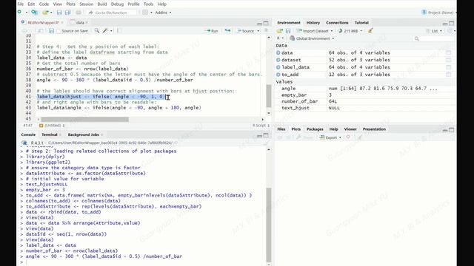Click the Environment search box
The height and width of the screenshot is (266, 474).
pyautogui.click(x=433, y=38)
